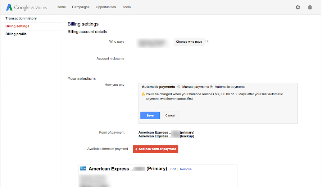Save the payment settings
Image resolution: width=322 pixels, height=187 pixels.
coord(150,115)
